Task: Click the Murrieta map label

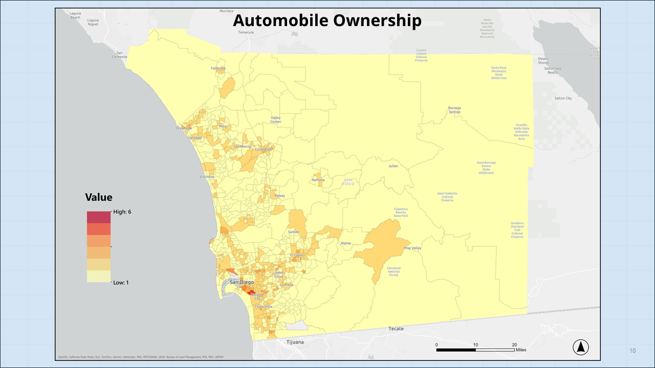Action: click(x=226, y=10)
